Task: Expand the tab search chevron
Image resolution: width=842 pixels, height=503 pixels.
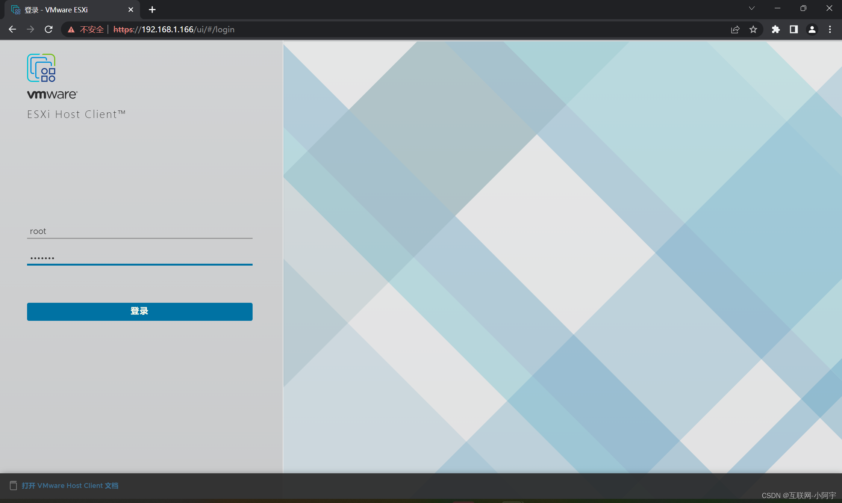Action: pyautogui.click(x=751, y=8)
